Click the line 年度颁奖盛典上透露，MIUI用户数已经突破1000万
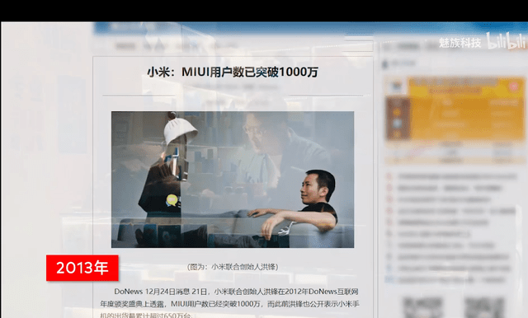 pos(230,304)
